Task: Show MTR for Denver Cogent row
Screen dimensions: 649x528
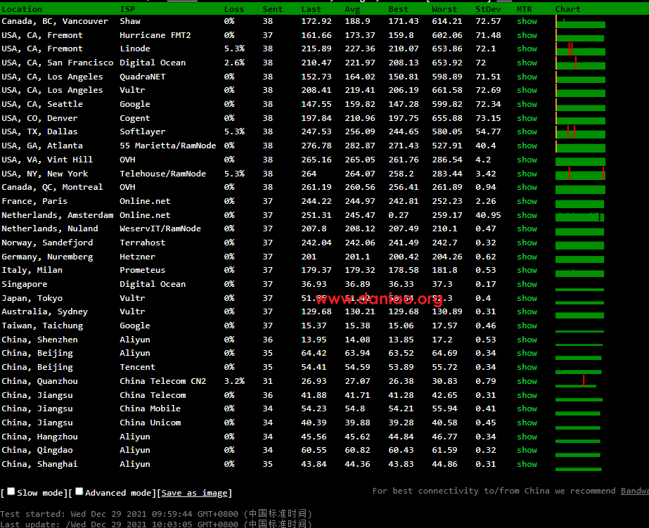Action: pyautogui.click(x=527, y=118)
